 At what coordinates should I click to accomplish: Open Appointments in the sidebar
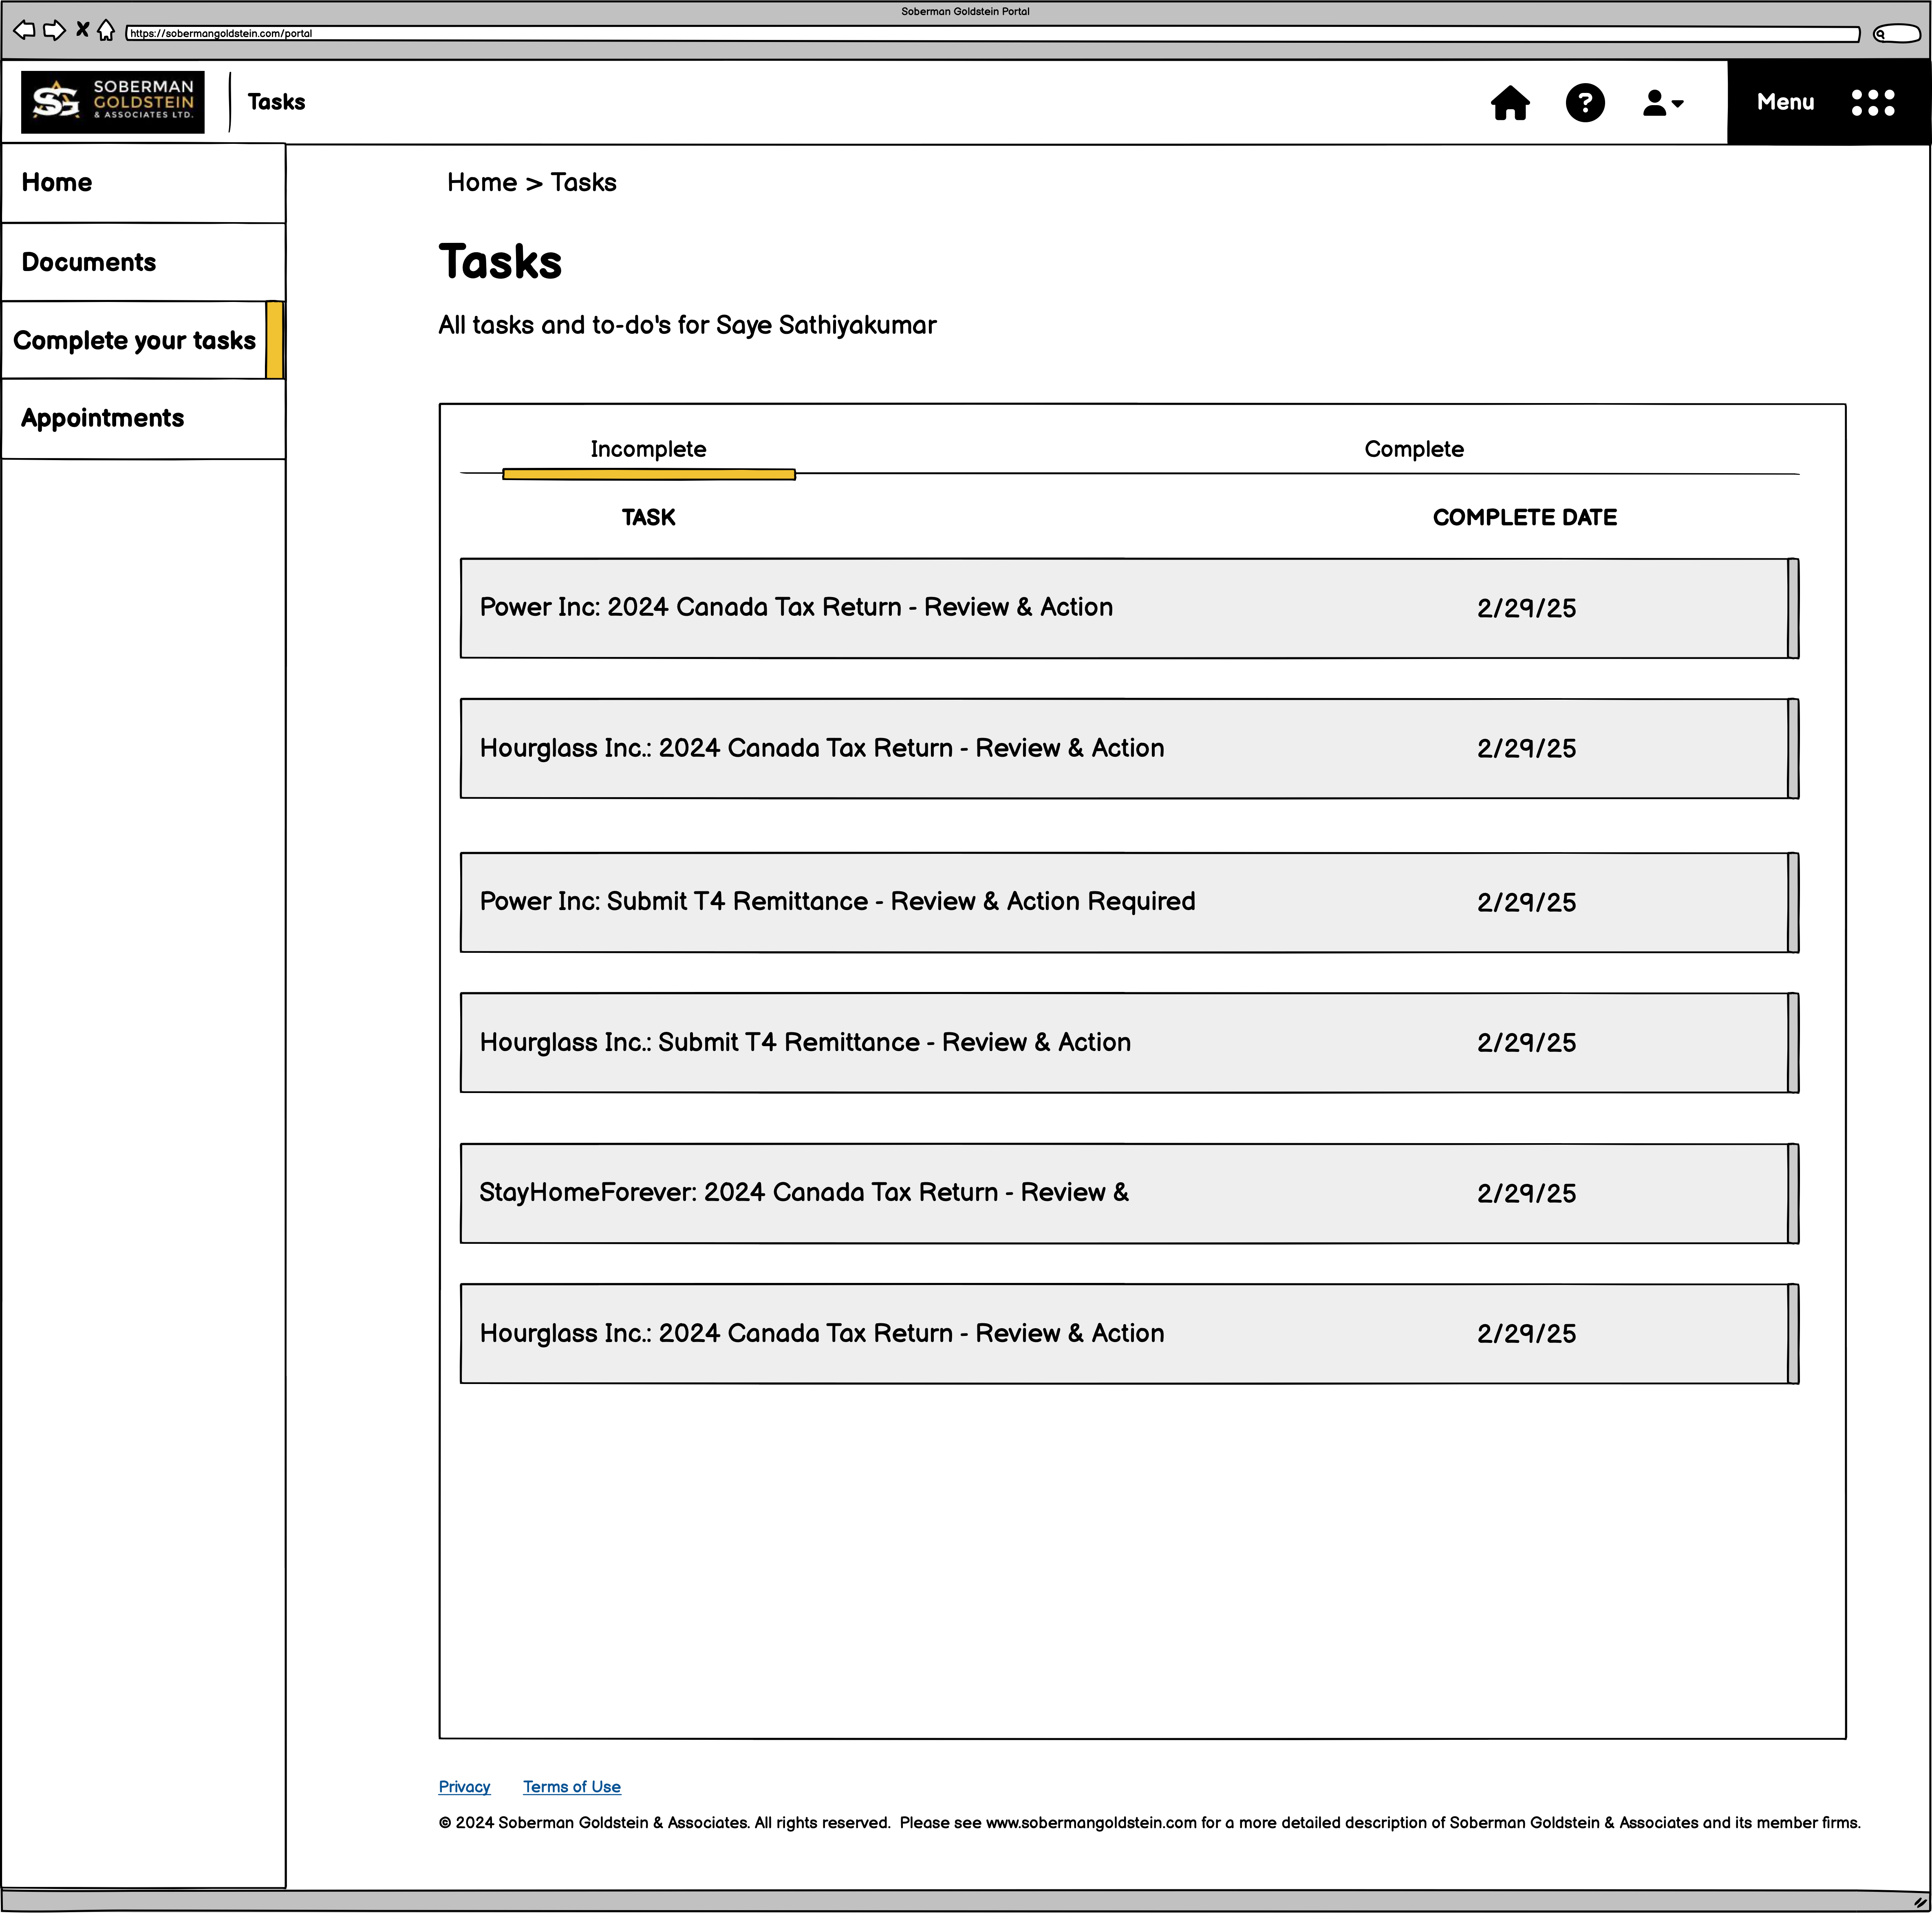pos(143,418)
